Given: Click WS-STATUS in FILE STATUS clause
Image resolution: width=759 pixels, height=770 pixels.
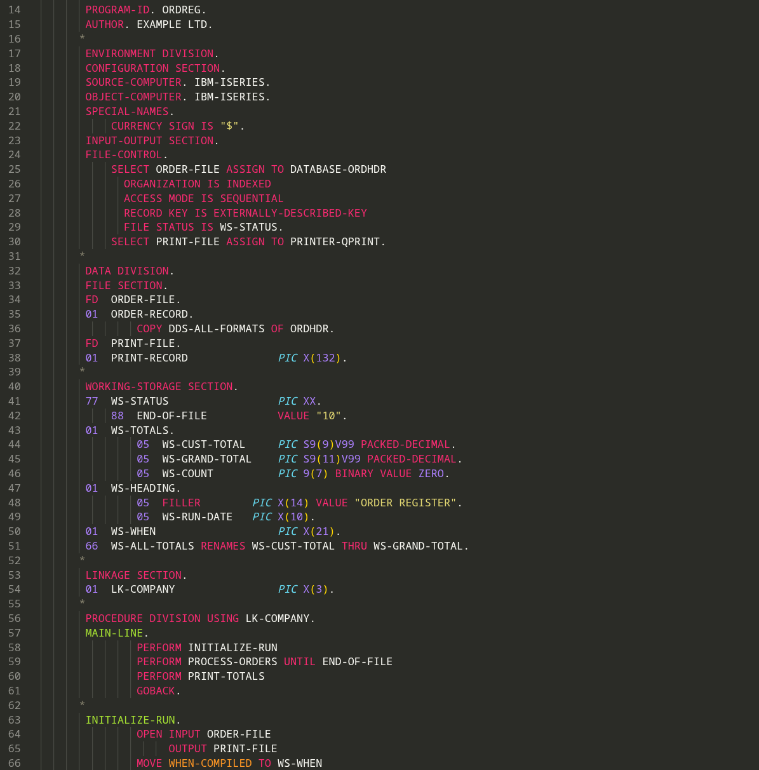Looking at the screenshot, I should [248, 227].
